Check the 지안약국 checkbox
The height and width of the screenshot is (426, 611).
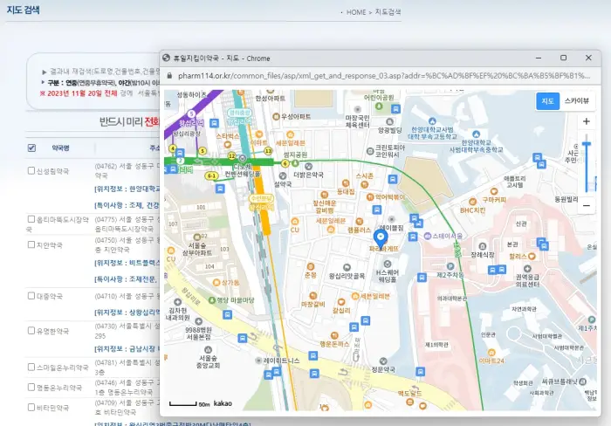pos(31,244)
